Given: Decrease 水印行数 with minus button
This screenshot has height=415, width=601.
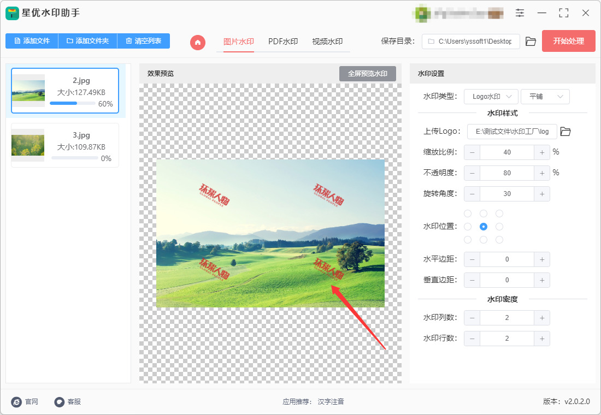Looking at the screenshot, I should (x=472, y=339).
